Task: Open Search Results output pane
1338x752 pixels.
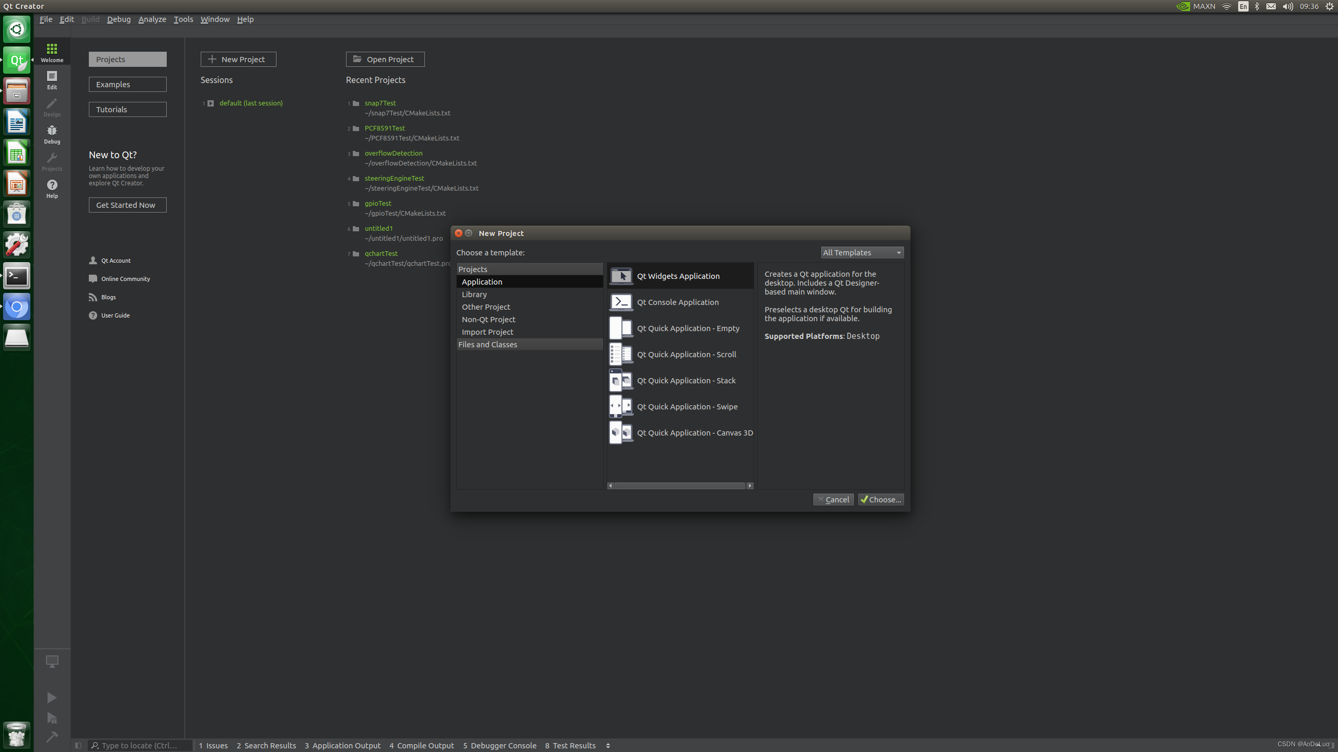Action: pyautogui.click(x=266, y=745)
